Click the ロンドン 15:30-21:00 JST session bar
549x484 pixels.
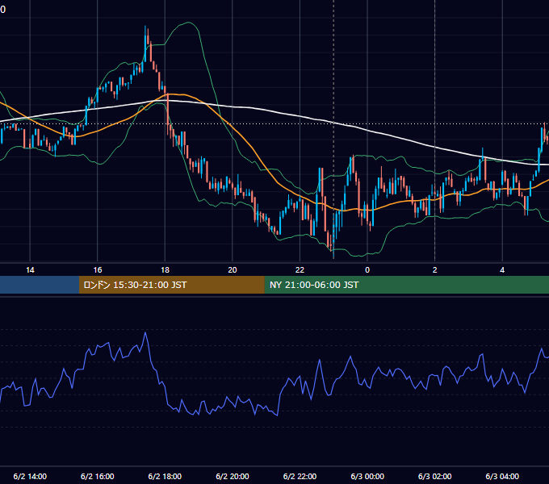171,285
